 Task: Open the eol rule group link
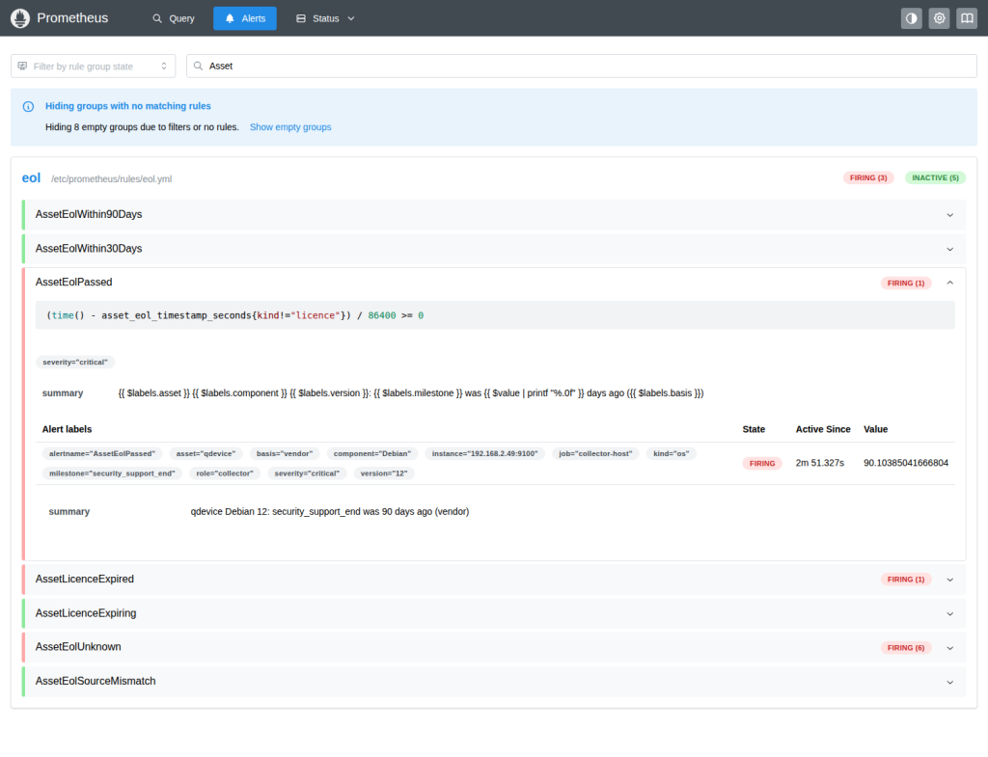(31, 178)
